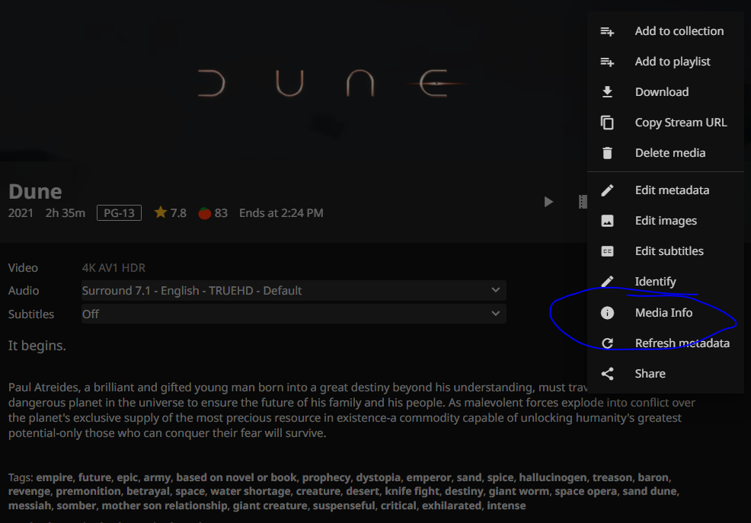This screenshot has height=523, width=751.
Task: Click the PG-13 rating badge
Action: 119,213
